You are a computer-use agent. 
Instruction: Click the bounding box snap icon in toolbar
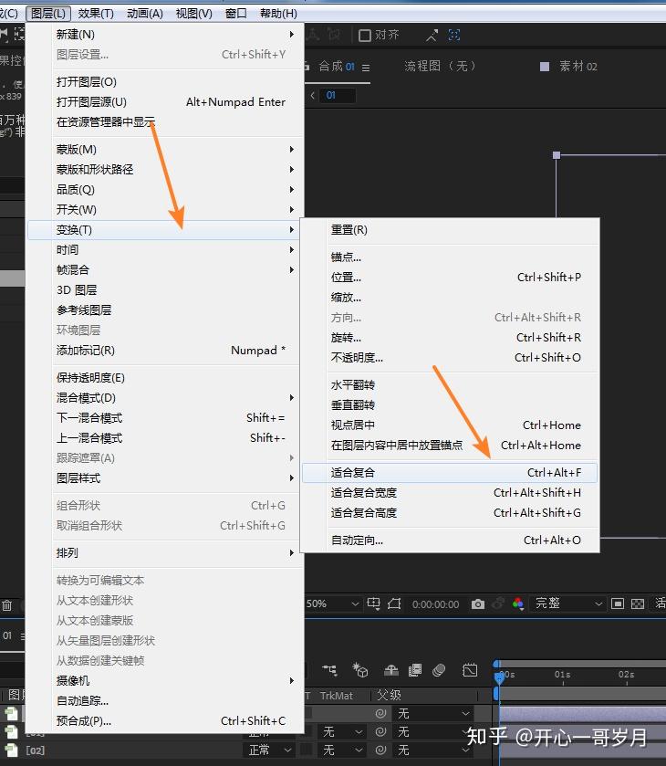tap(454, 35)
